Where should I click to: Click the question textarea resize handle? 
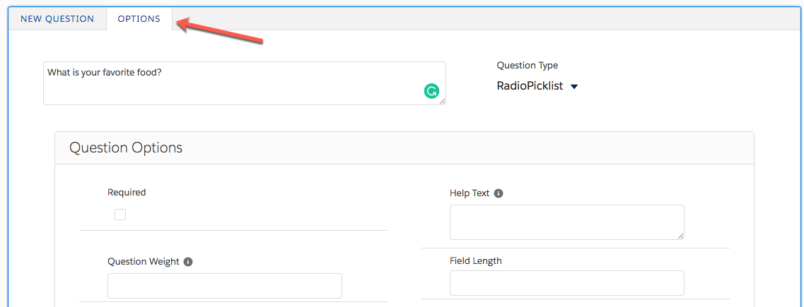(442, 101)
